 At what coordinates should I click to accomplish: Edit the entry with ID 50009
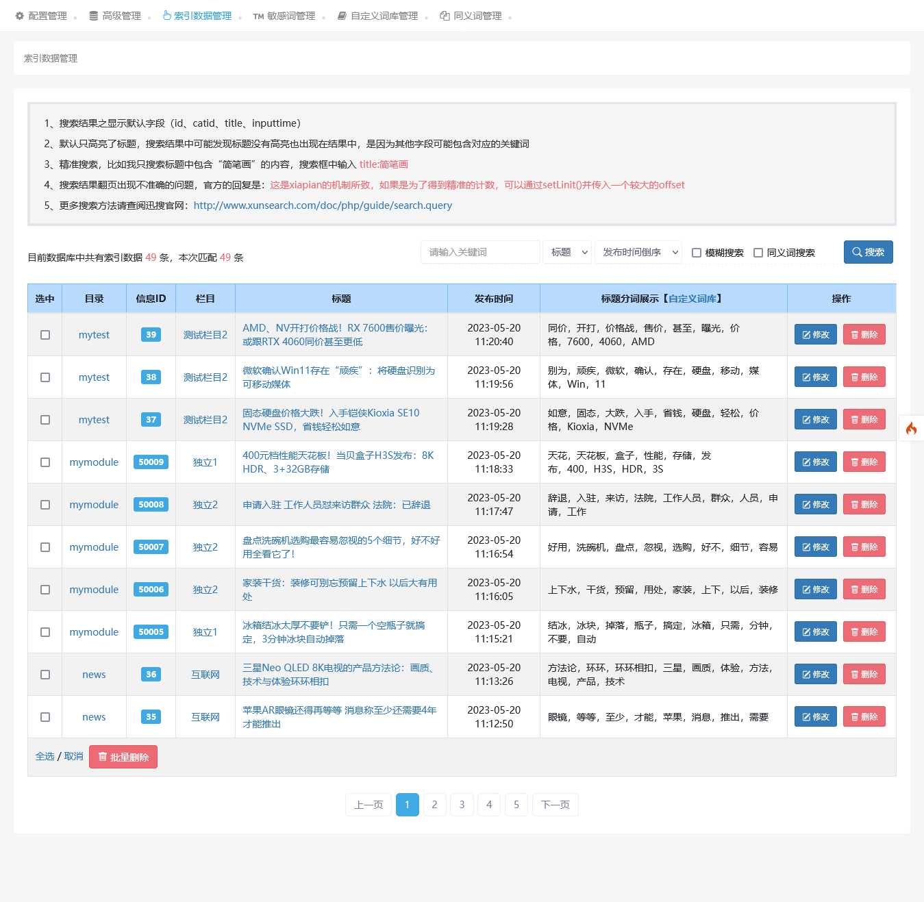(x=816, y=462)
